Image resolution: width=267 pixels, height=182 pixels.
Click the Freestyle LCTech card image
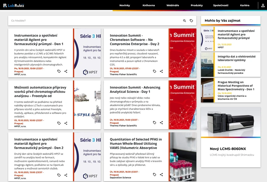tap(88, 105)
